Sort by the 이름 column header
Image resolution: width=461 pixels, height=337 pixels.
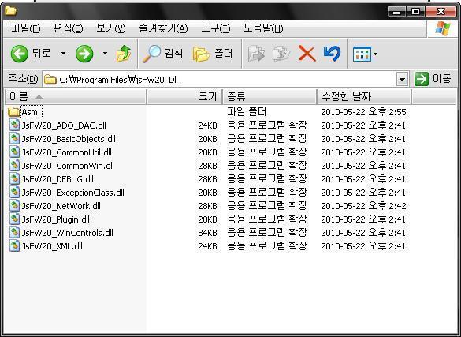tap(76, 96)
